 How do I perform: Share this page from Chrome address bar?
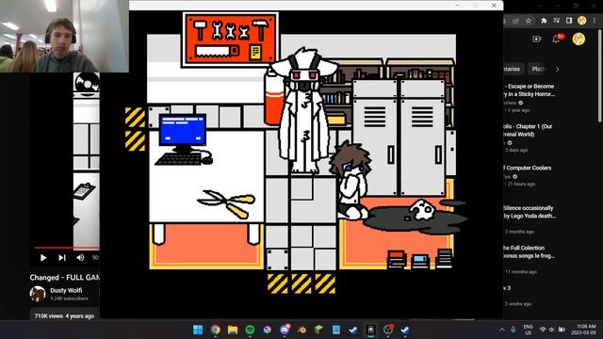[515, 21]
